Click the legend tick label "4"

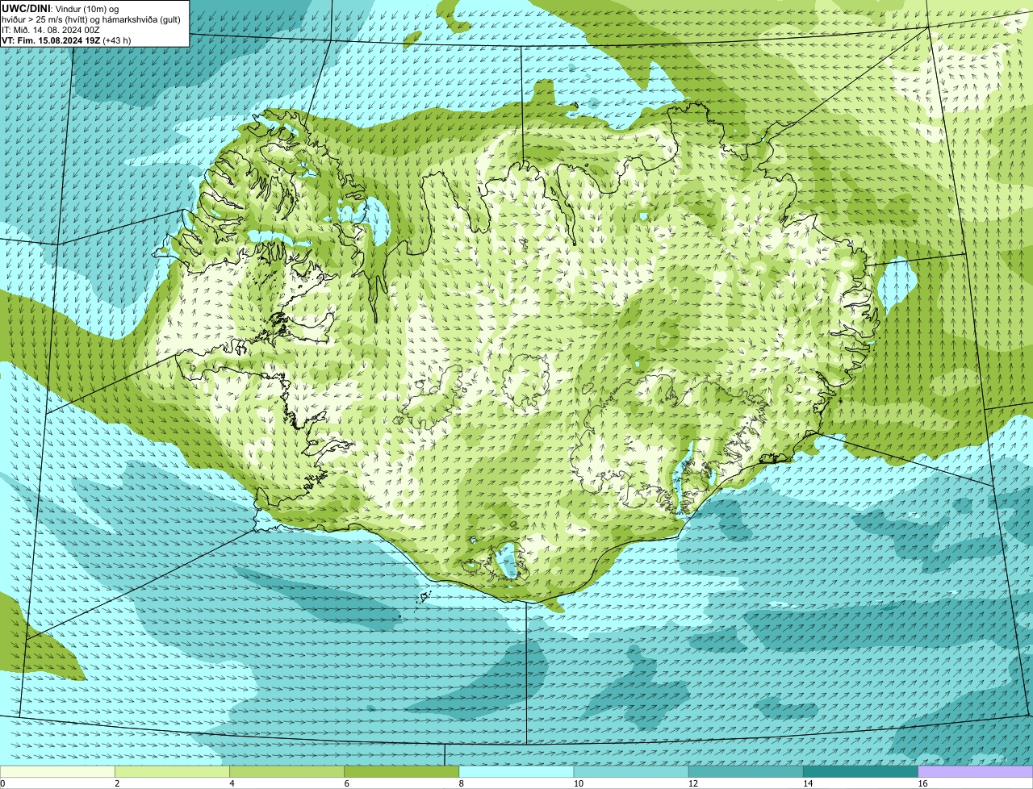(x=232, y=783)
